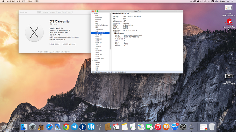Open Maps app in dock

141,127
